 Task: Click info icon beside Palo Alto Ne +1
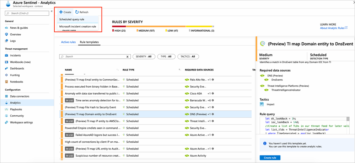[213, 80]
